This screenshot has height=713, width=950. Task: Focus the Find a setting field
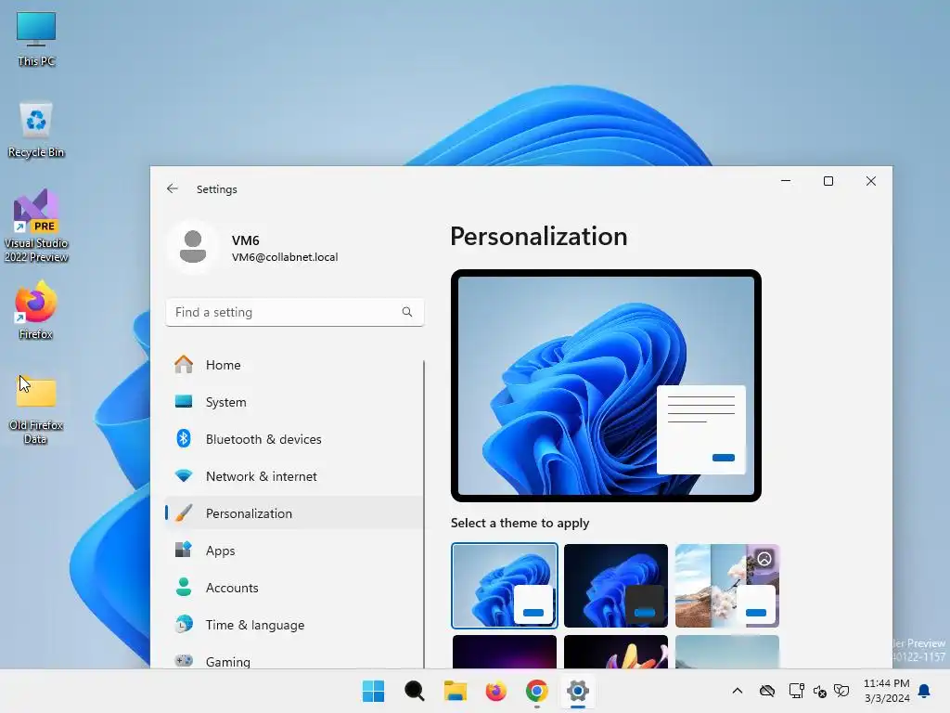pos(294,312)
